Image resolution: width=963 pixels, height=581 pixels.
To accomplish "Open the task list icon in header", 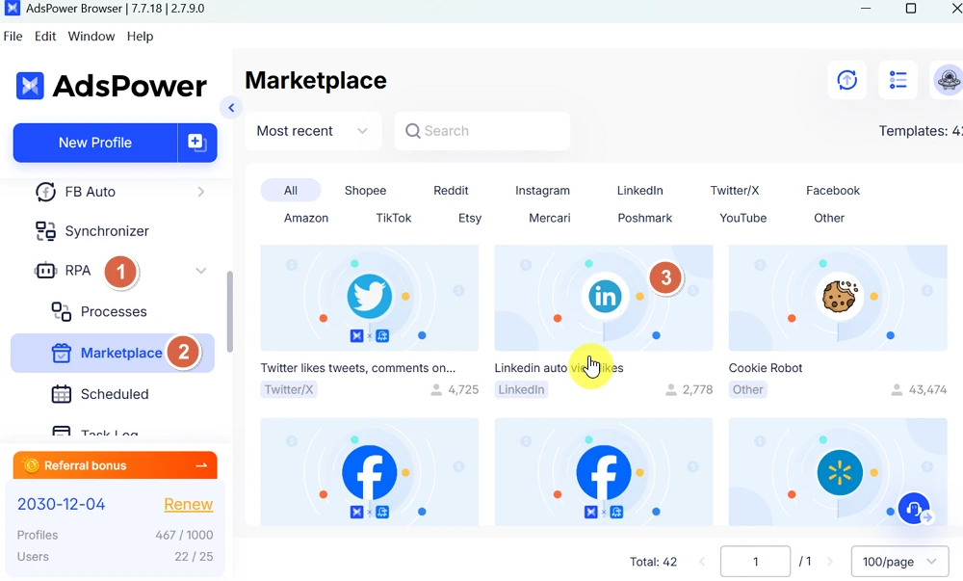I will [x=898, y=81].
